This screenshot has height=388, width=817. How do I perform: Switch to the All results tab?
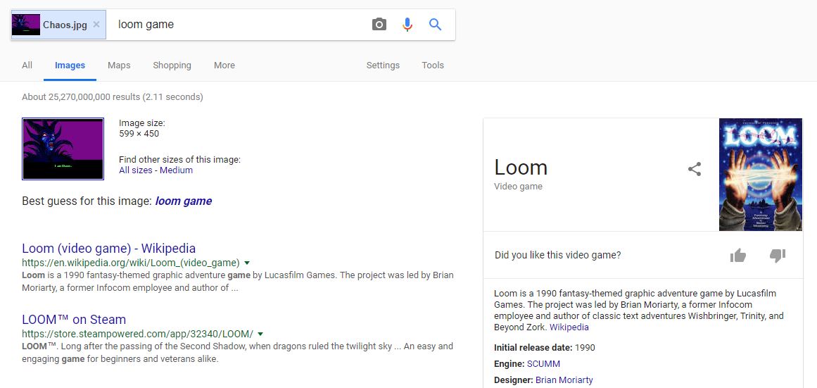click(27, 65)
